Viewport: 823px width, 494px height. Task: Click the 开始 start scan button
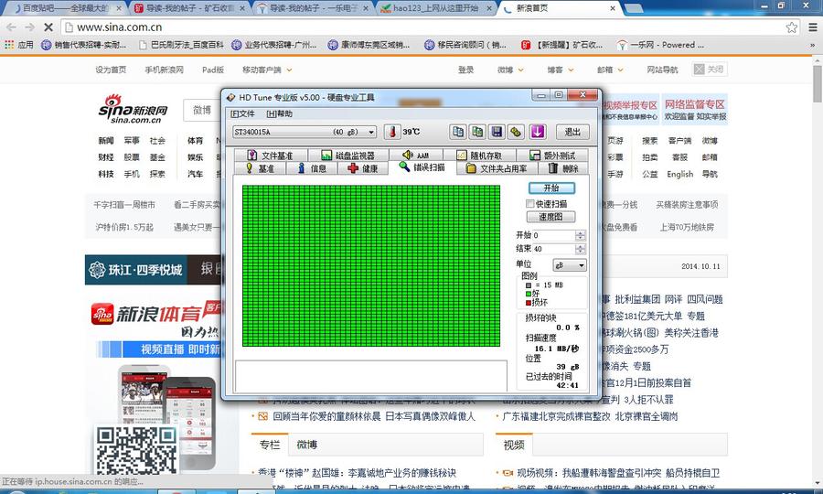coord(551,188)
